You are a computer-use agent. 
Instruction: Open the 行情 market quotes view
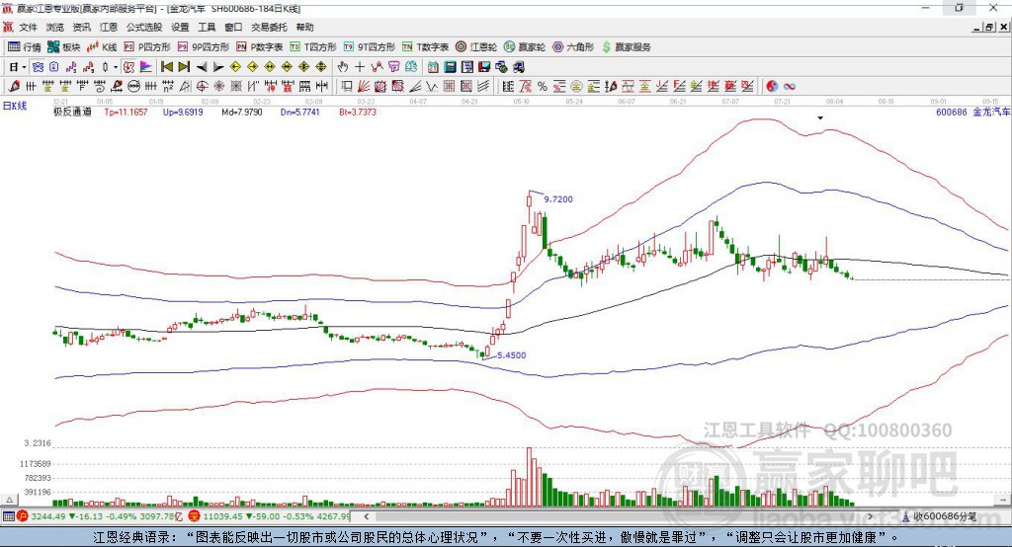[24, 47]
